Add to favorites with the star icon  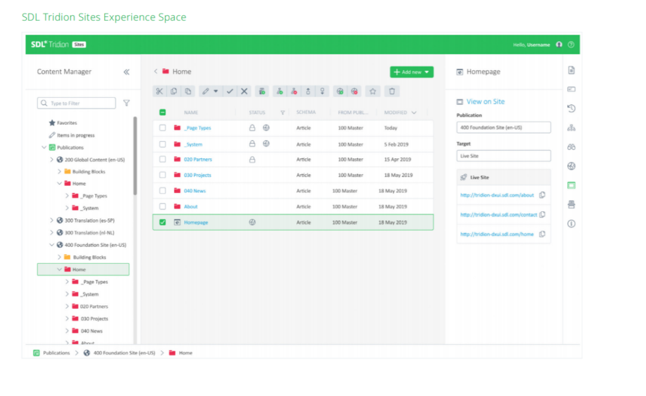click(373, 91)
